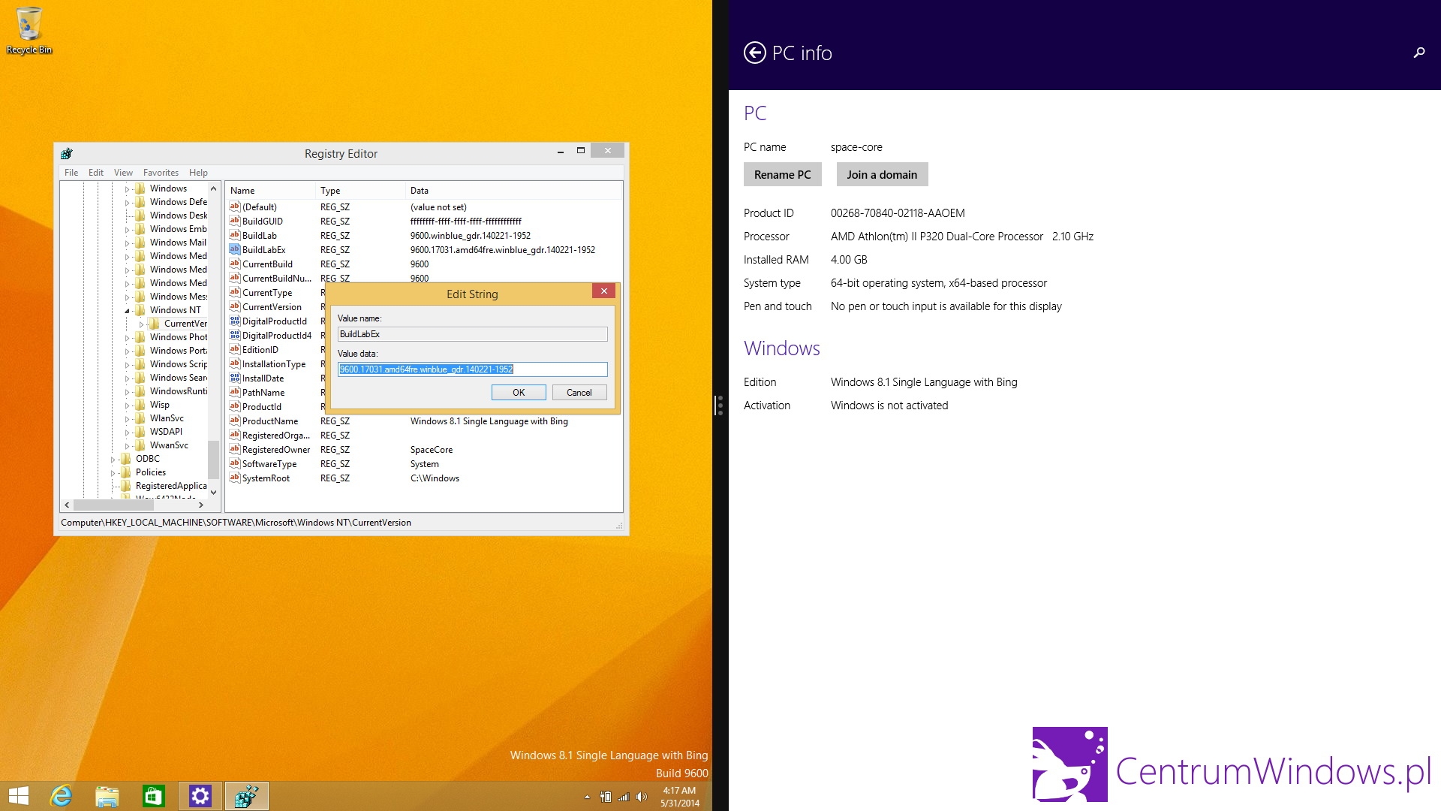The image size is (1441, 811).
Task: Click the volume speaker tray icon
Action: click(x=641, y=797)
